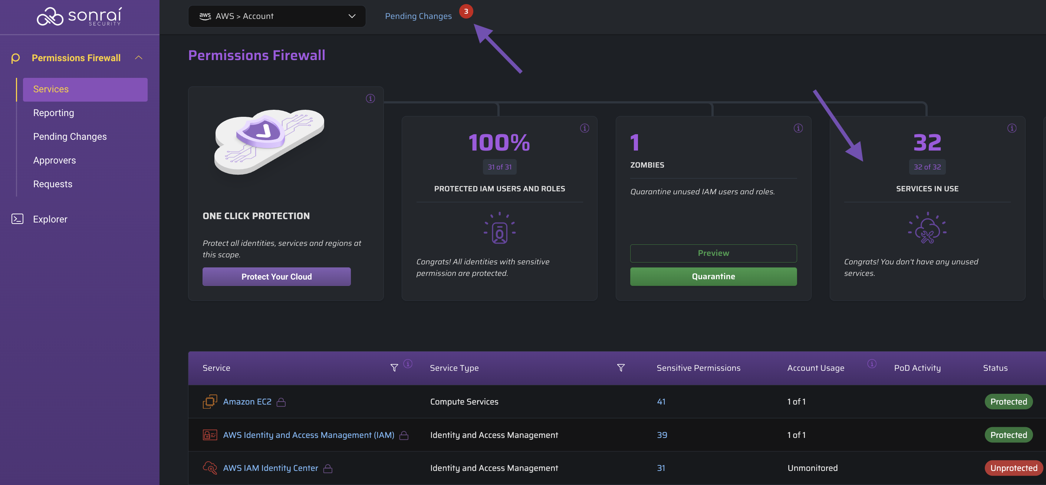Image resolution: width=1046 pixels, height=485 pixels.
Task: Click the lock icon next to IAM Identity Center
Action: pos(328,468)
